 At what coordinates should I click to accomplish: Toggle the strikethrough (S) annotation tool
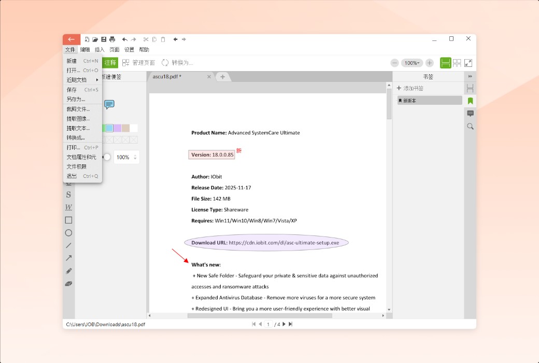coord(68,194)
